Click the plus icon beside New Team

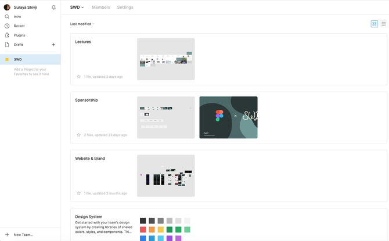pyautogui.click(x=7, y=235)
